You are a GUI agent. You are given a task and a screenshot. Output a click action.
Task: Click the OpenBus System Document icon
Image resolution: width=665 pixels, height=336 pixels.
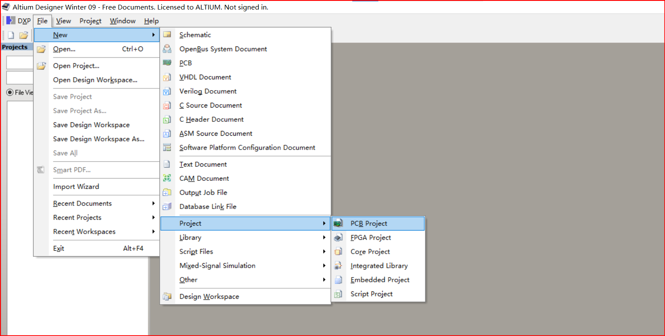[167, 49]
